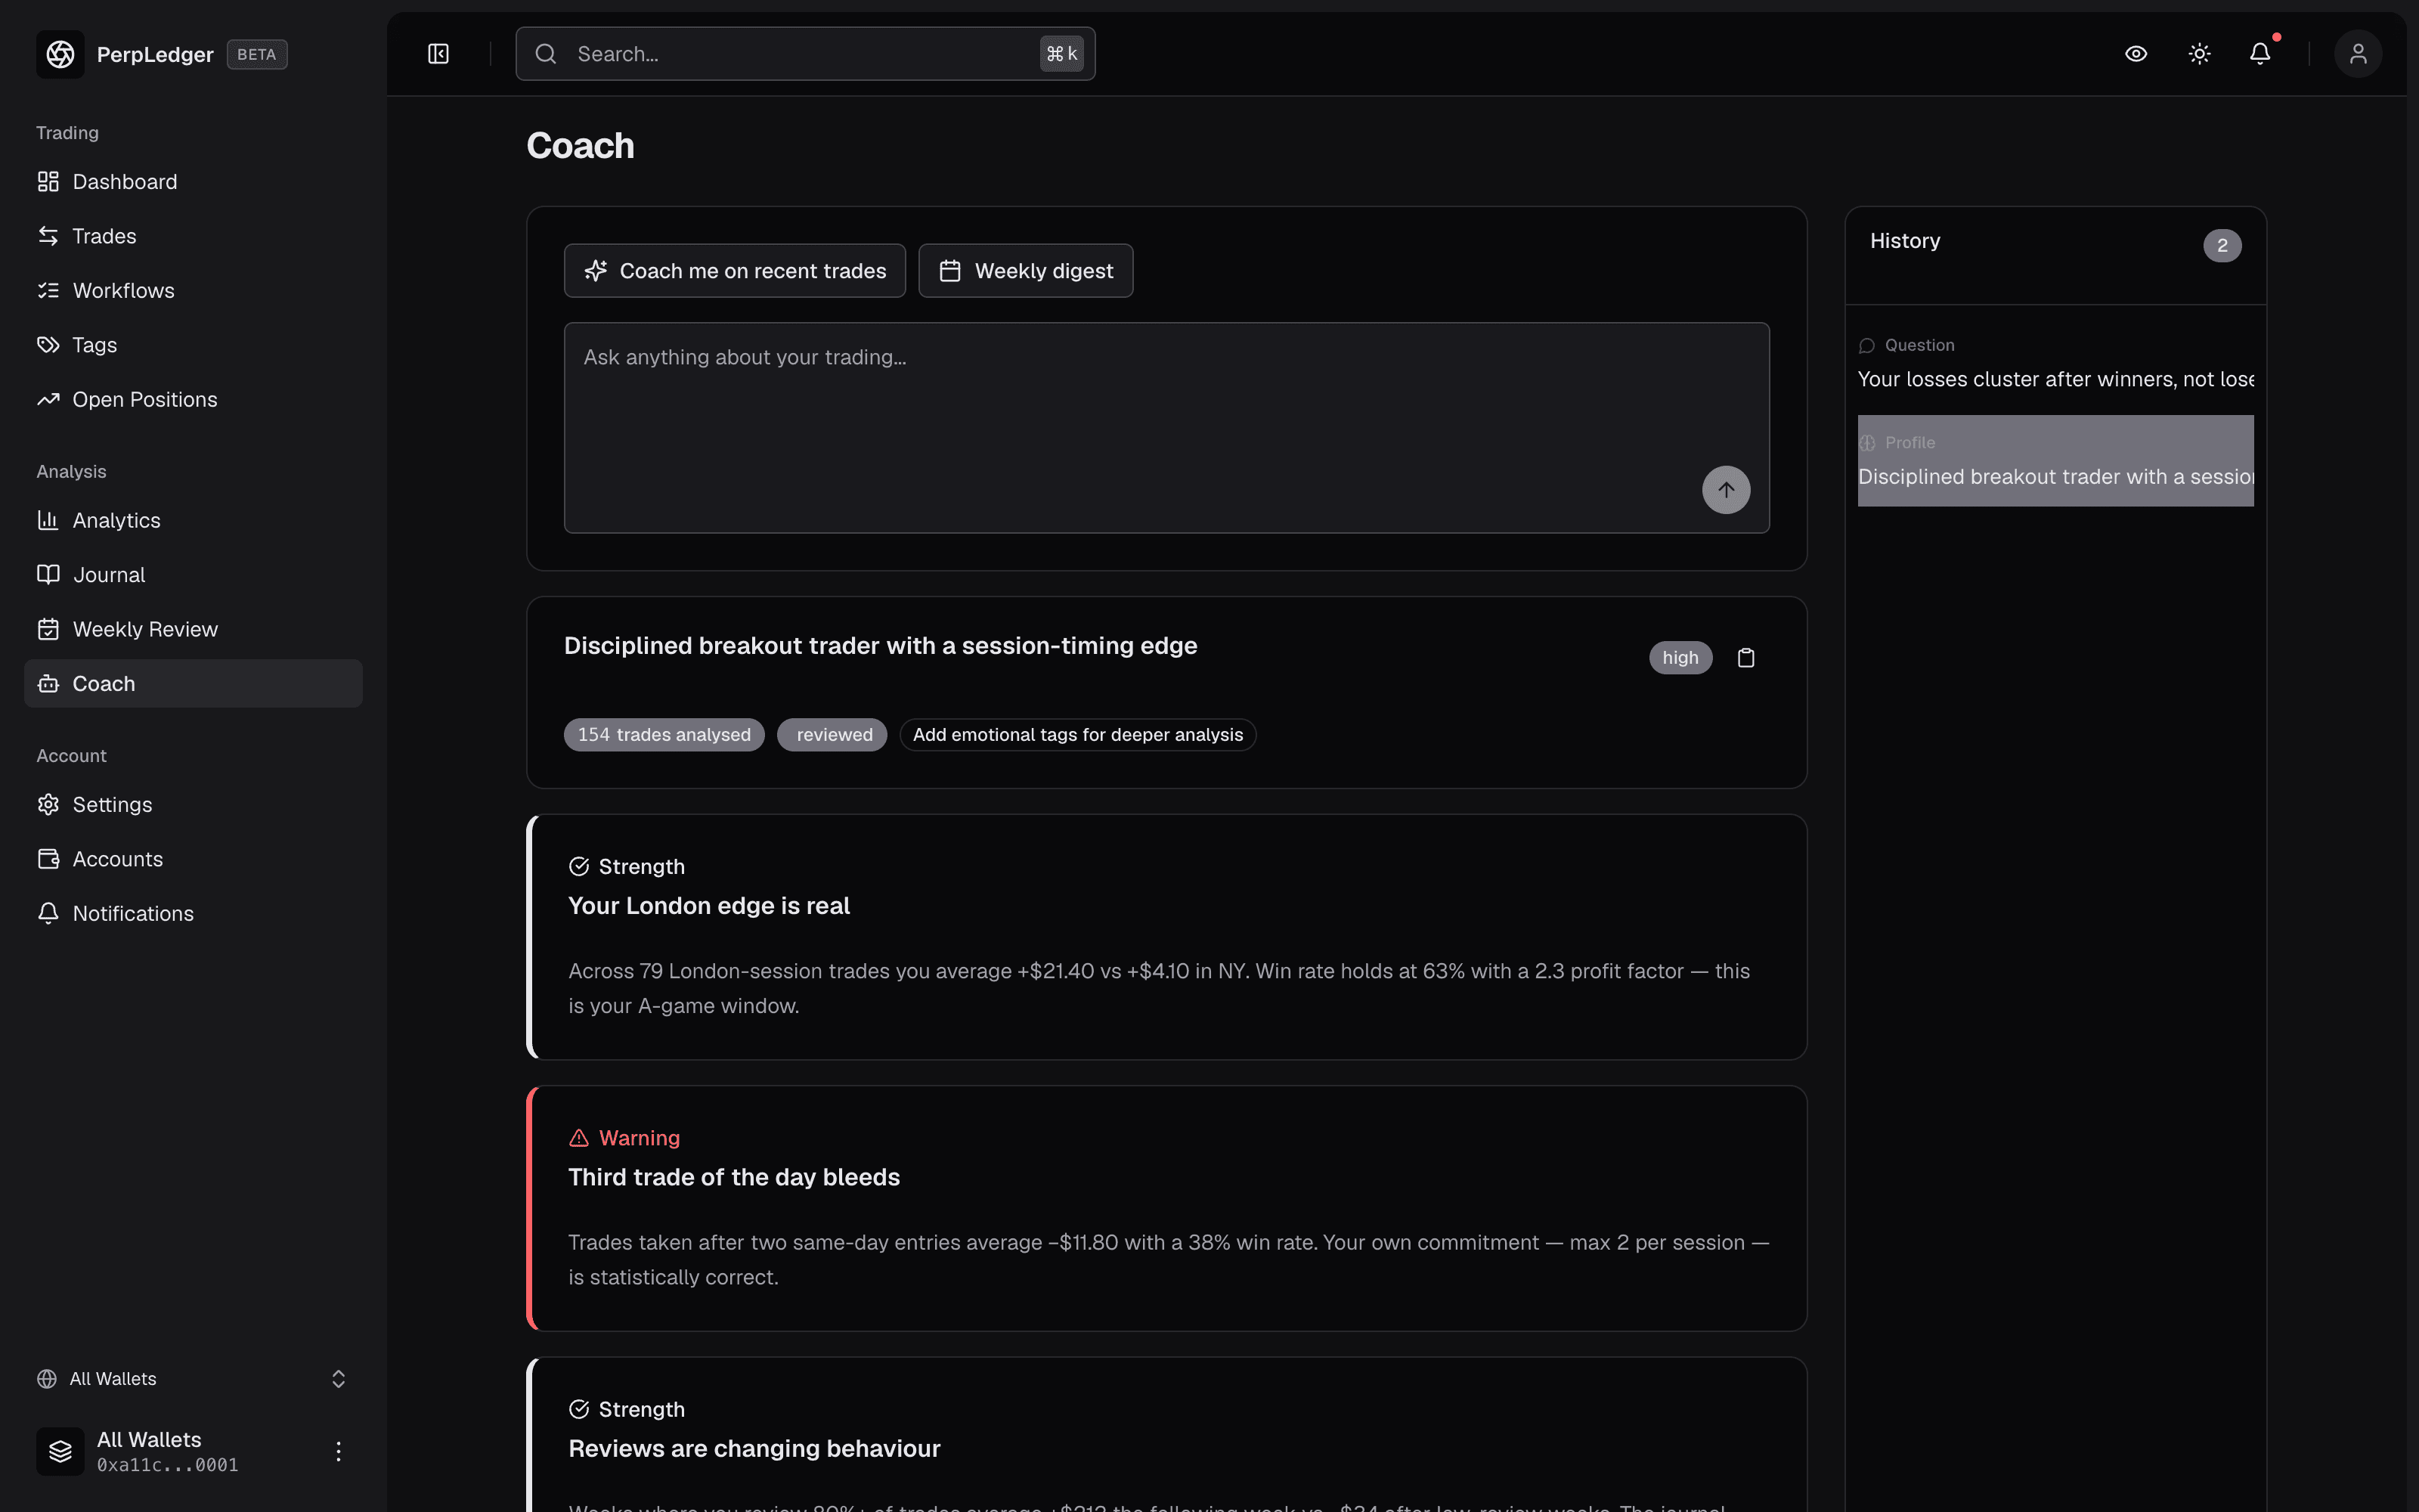Click the Coach robot icon
Viewport: 2419px width, 1512px height.
click(x=48, y=684)
